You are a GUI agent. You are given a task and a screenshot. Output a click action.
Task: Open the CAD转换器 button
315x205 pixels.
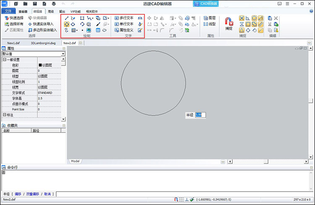206,4
